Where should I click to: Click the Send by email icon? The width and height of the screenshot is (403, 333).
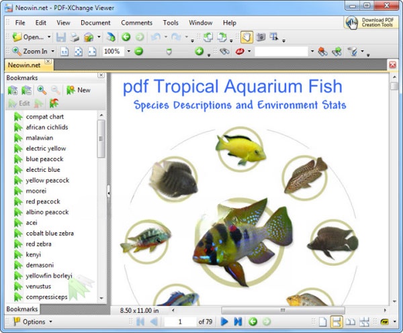click(x=89, y=37)
